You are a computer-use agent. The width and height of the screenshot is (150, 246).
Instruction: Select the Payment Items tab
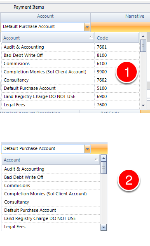tap(29, 7)
